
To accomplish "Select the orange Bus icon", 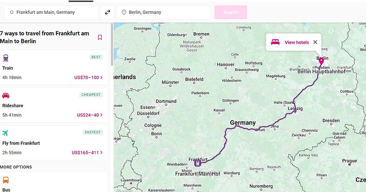I will (6, 180).
